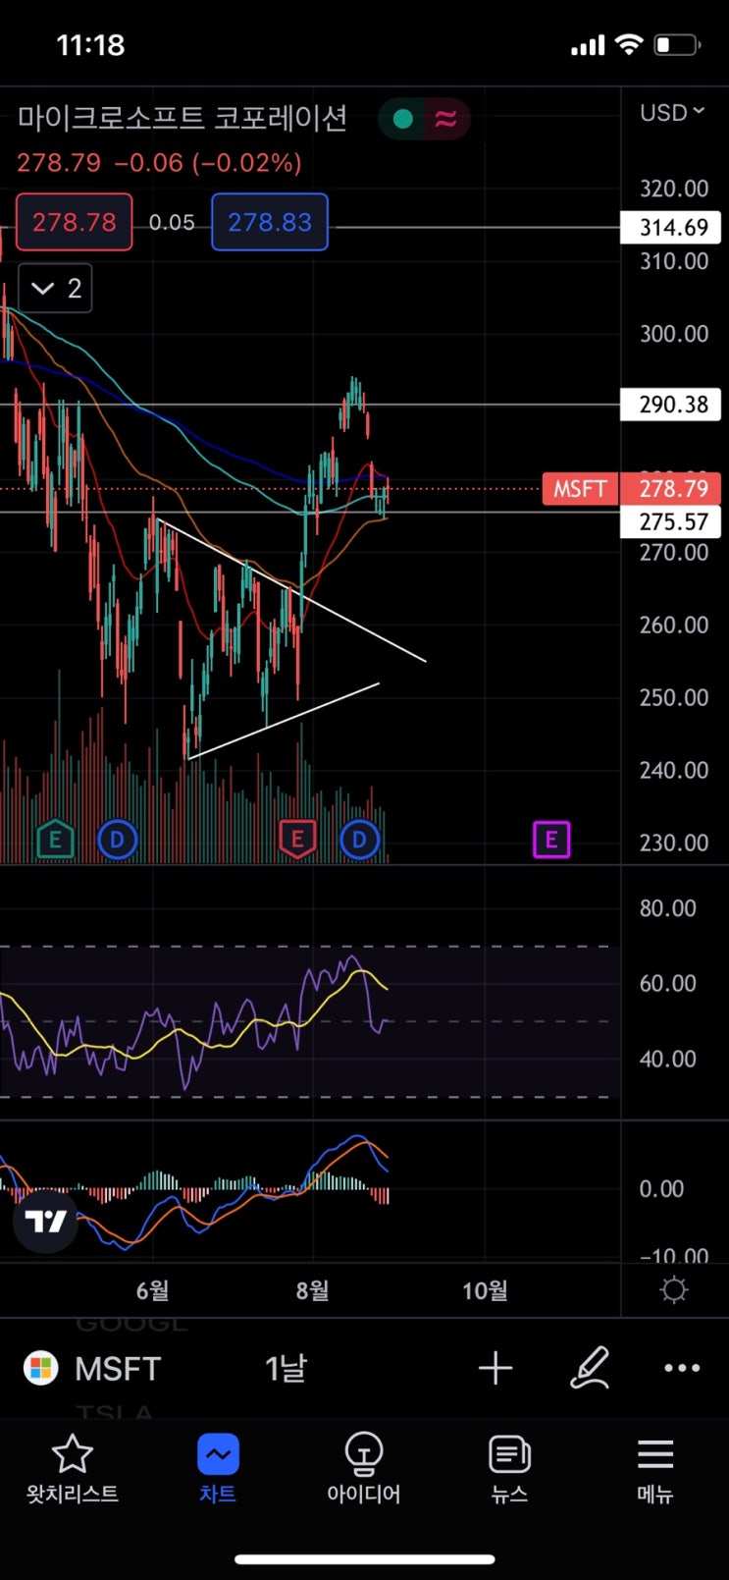729x1580 pixels.
Task: Tap the blue buy price 278.83 button
Action: [x=270, y=222]
